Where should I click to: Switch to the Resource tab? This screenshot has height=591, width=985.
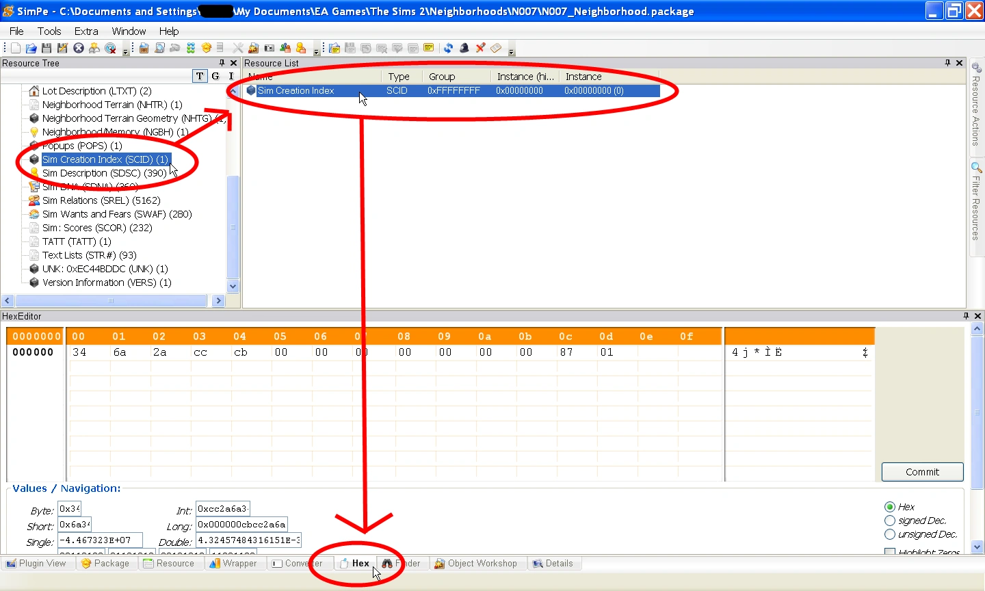click(x=169, y=564)
